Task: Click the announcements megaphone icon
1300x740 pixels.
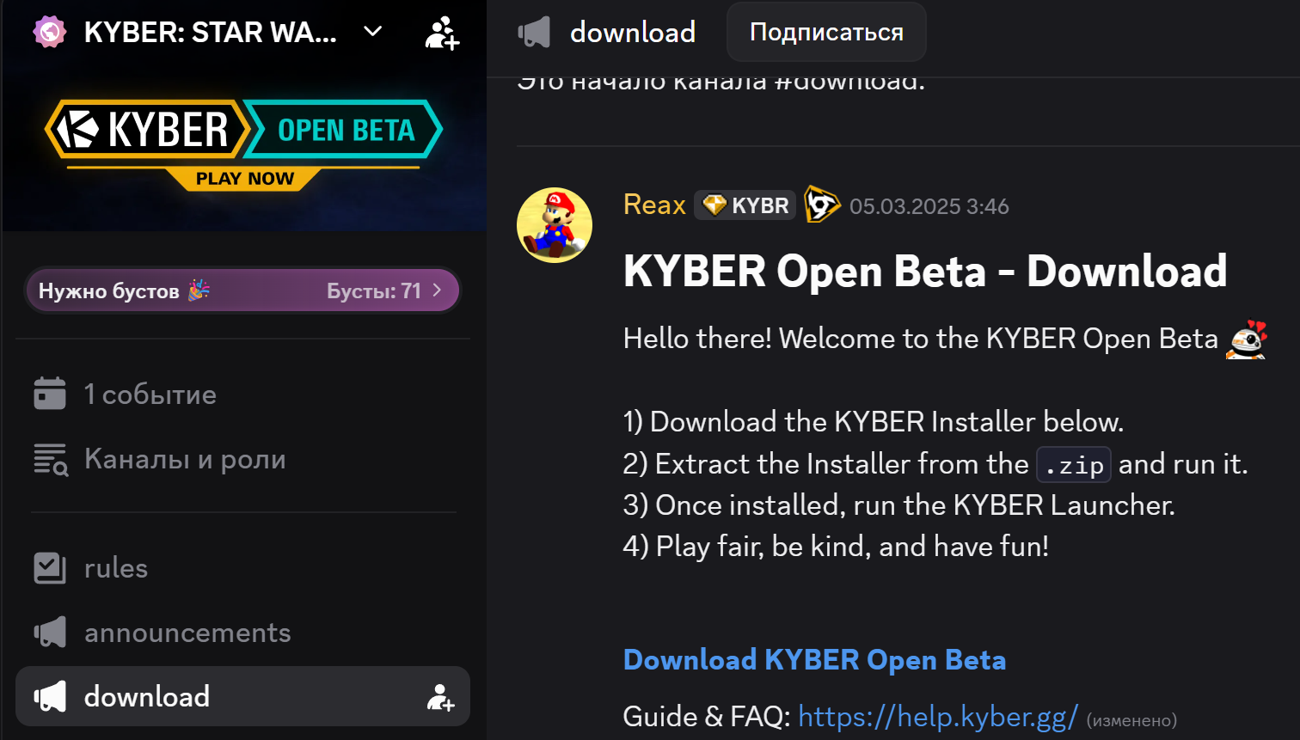Action: [x=50, y=633]
